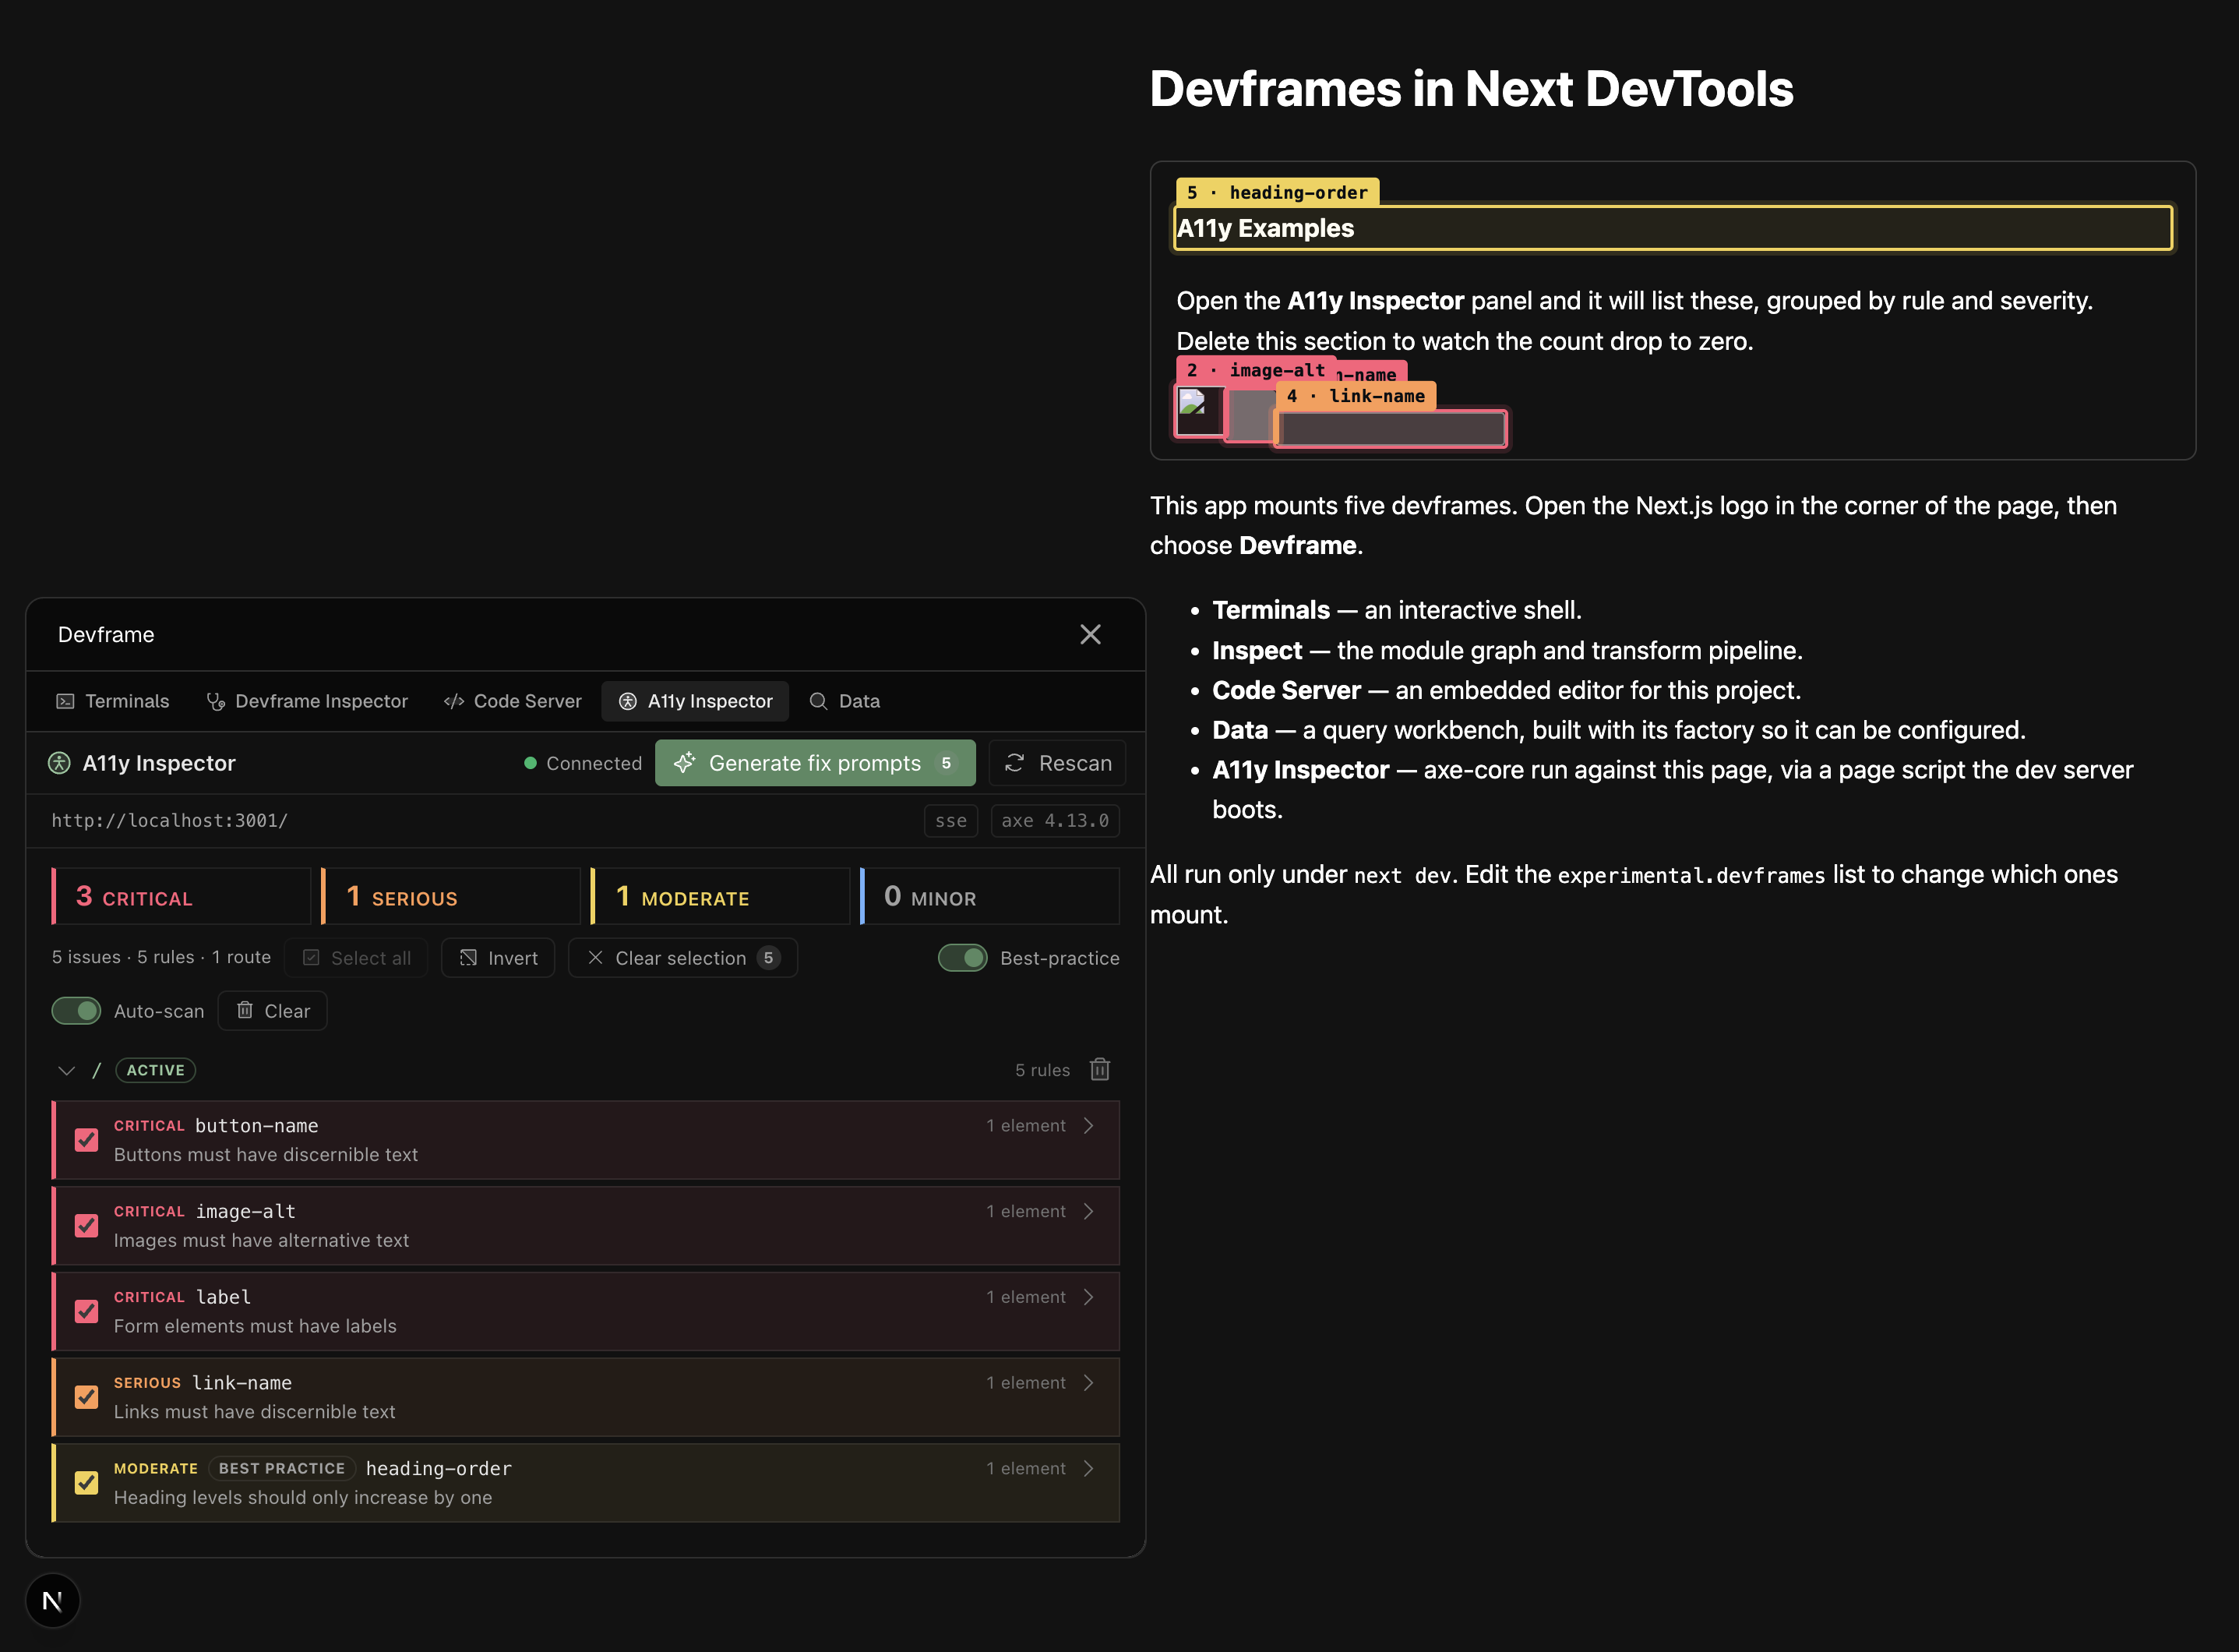
Task: Delete the route's rules with trash icon
Action: click(1101, 1070)
